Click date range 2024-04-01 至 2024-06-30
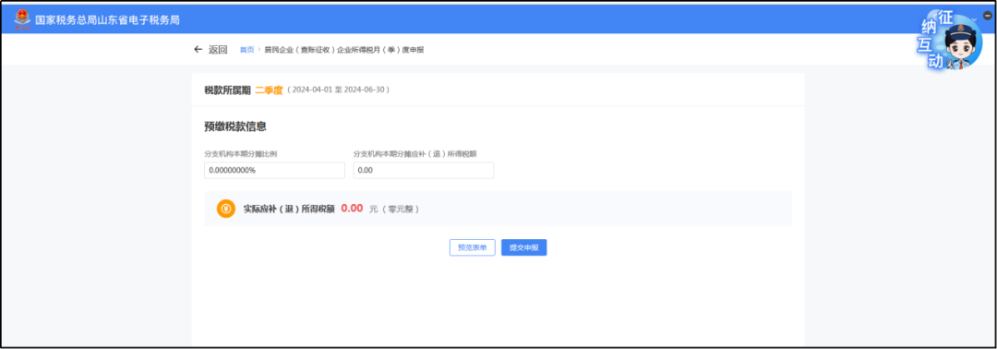997x349 pixels. click(338, 90)
